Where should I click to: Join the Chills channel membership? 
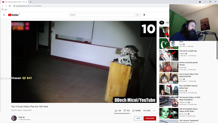pyautogui.click(x=138, y=118)
